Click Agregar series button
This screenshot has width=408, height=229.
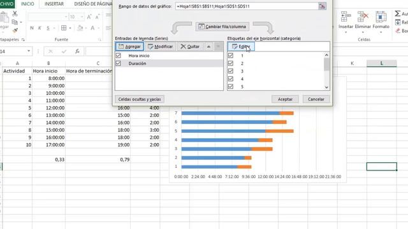[129, 46]
